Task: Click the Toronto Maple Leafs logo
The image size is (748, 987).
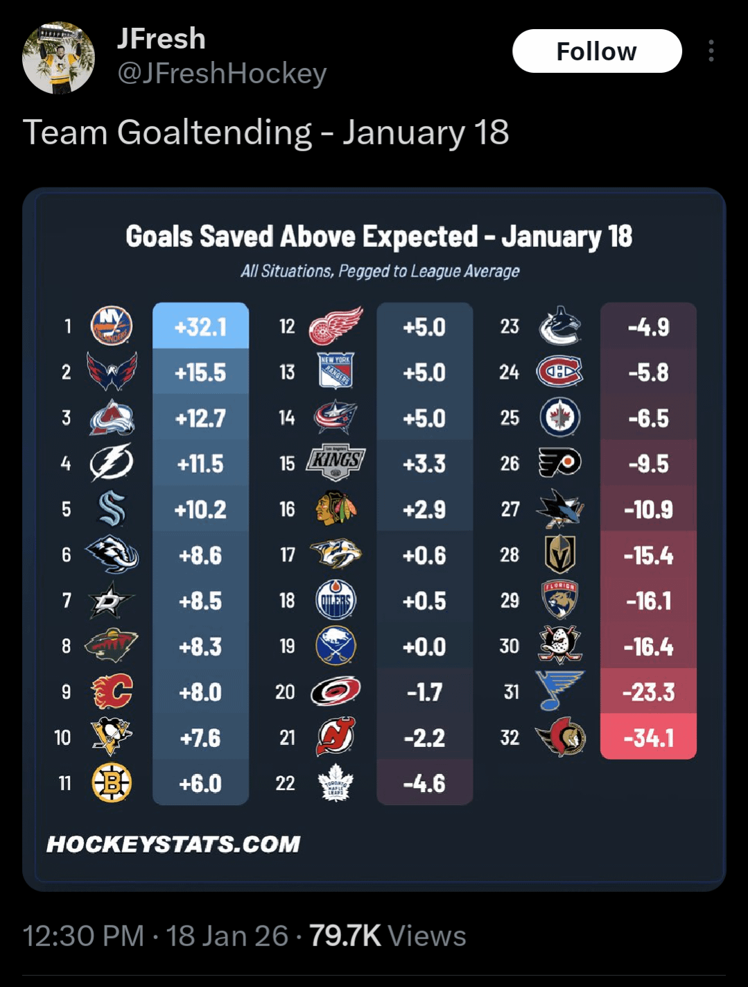Action: pos(336,783)
